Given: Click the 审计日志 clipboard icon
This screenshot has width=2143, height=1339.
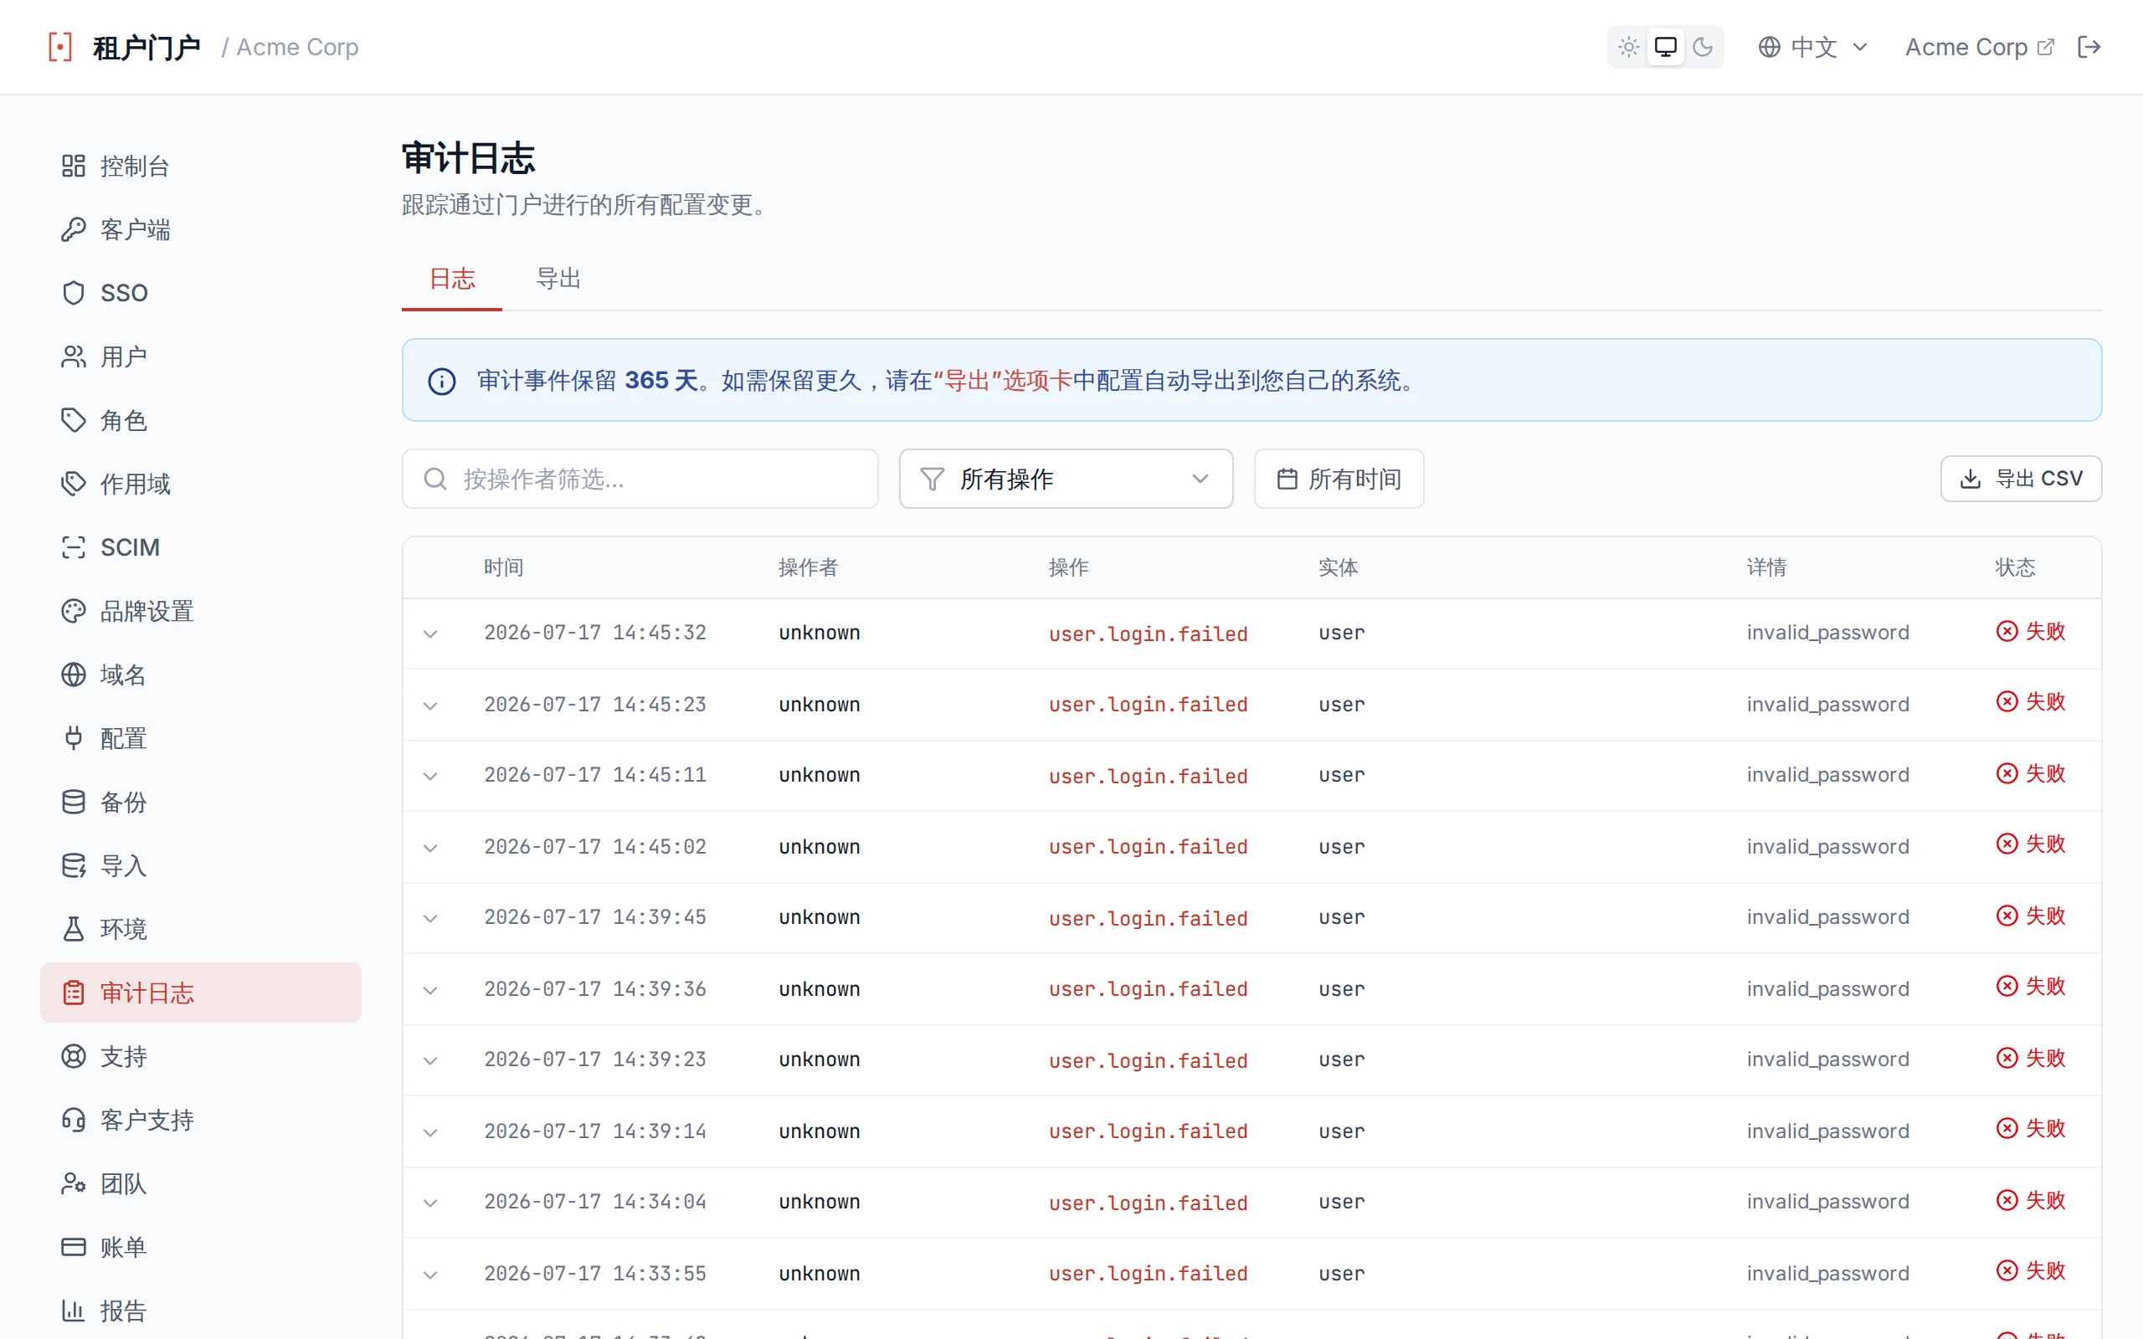Looking at the screenshot, I should pos(74,993).
